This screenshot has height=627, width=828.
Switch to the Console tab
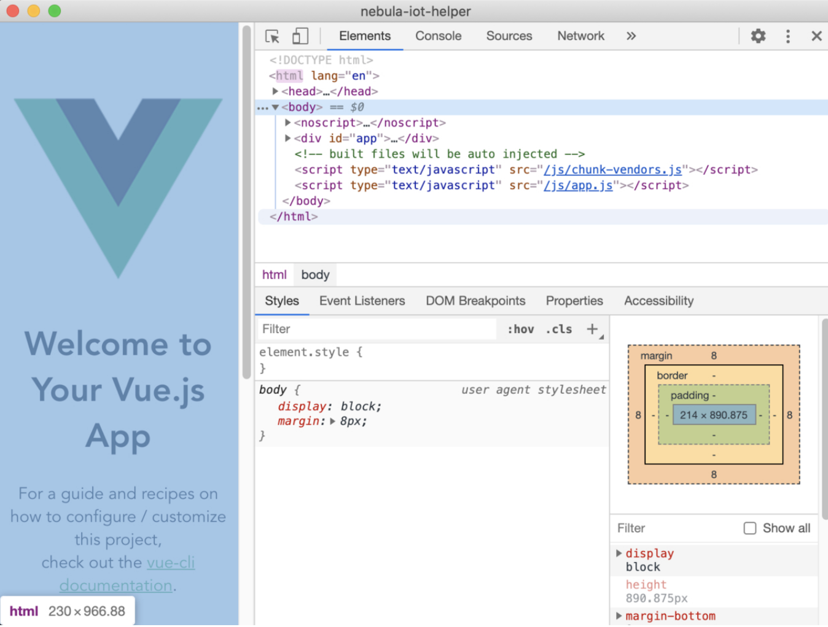(438, 36)
